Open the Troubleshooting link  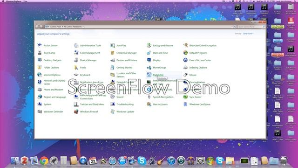pos(125,105)
